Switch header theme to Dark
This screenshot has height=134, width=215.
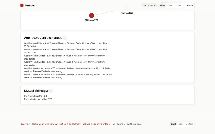coord(170,5)
